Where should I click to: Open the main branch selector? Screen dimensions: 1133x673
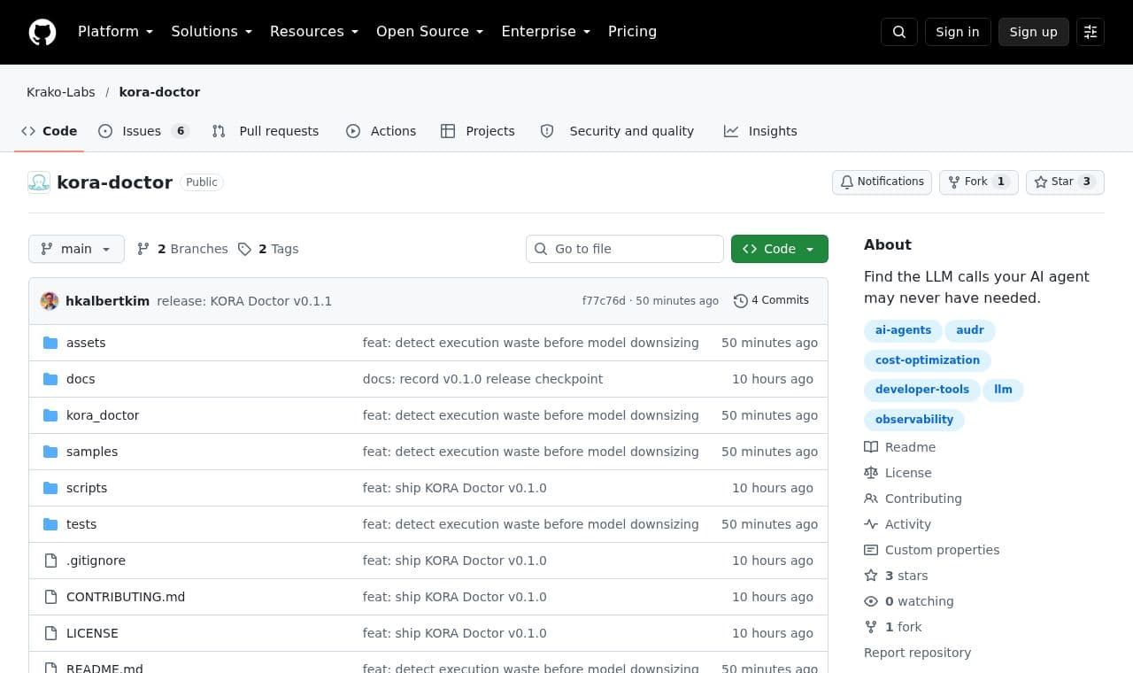pyautogui.click(x=76, y=249)
